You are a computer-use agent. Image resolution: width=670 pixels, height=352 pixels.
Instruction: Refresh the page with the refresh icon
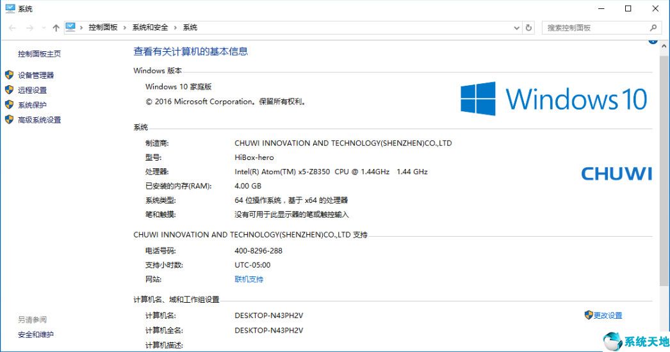[528, 28]
